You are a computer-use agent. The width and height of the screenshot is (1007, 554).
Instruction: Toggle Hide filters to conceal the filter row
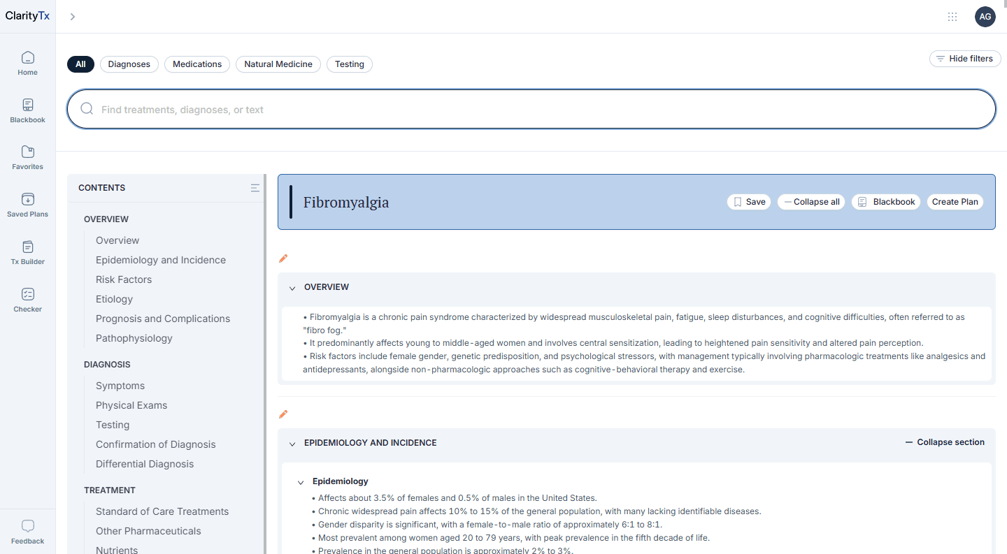point(965,59)
